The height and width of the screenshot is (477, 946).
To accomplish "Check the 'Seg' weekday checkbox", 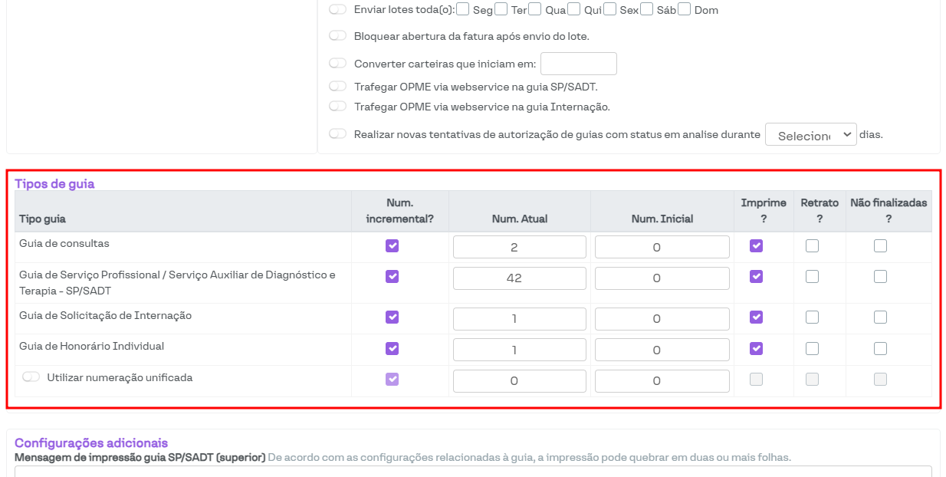I will point(462,10).
